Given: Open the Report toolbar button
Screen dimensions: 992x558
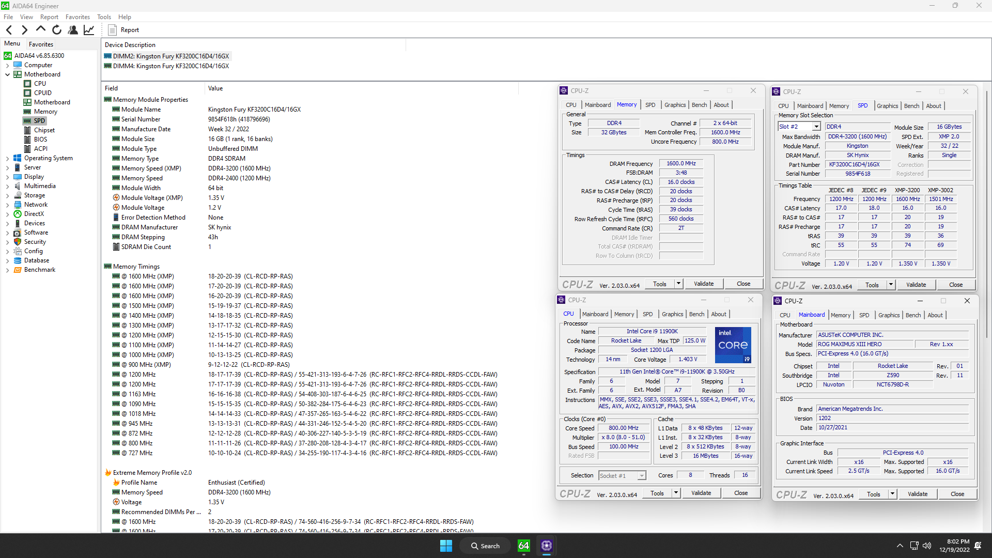Looking at the screenshot, I should tap(123, 30).
